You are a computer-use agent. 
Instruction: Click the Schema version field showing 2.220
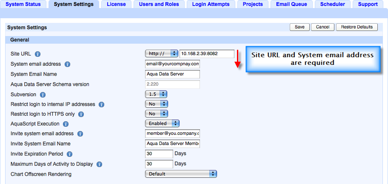click(x=172, y=84)
